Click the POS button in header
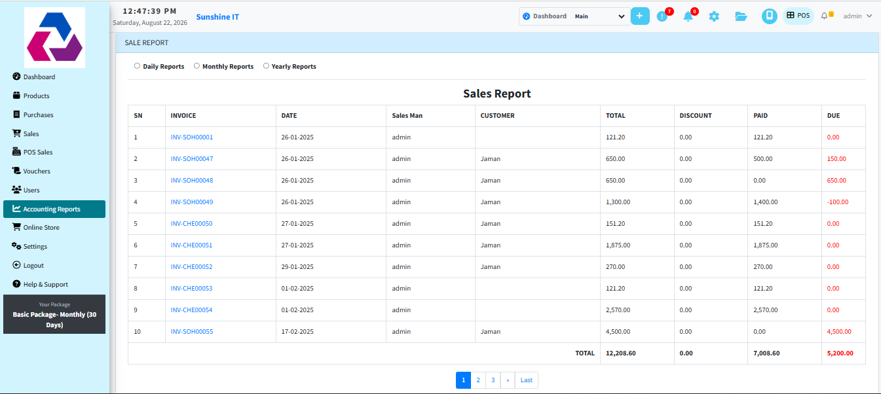The width and height of the screenshot is (881, 394). point(798,16)
